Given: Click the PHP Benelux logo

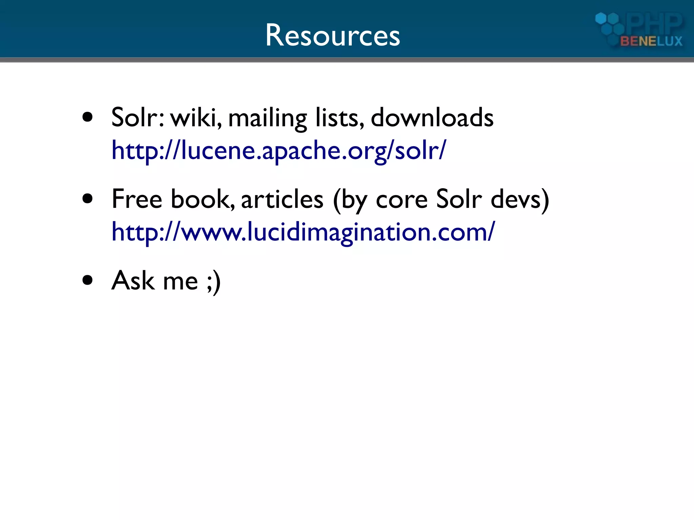Looking at the screenshot, I should pos(639,30).
